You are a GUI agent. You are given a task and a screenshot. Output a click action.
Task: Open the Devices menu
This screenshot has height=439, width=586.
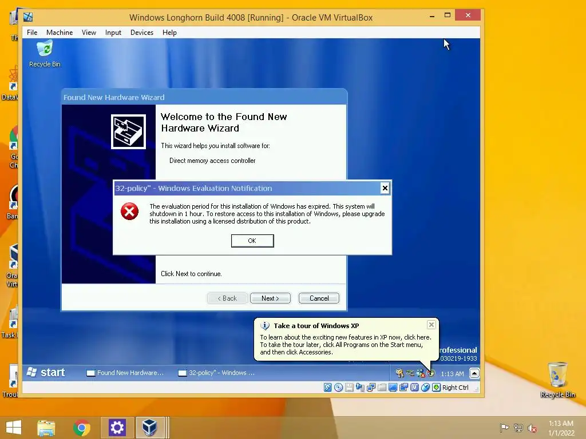coord(142,33)
